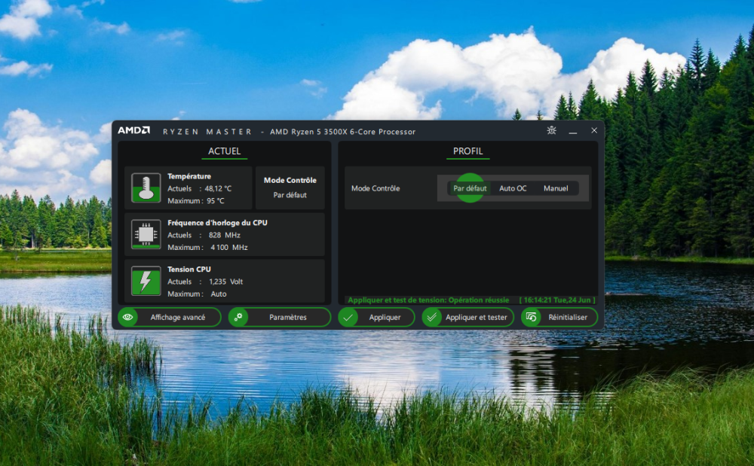Select the CPU chip frequency icon

tap(146, 234)
